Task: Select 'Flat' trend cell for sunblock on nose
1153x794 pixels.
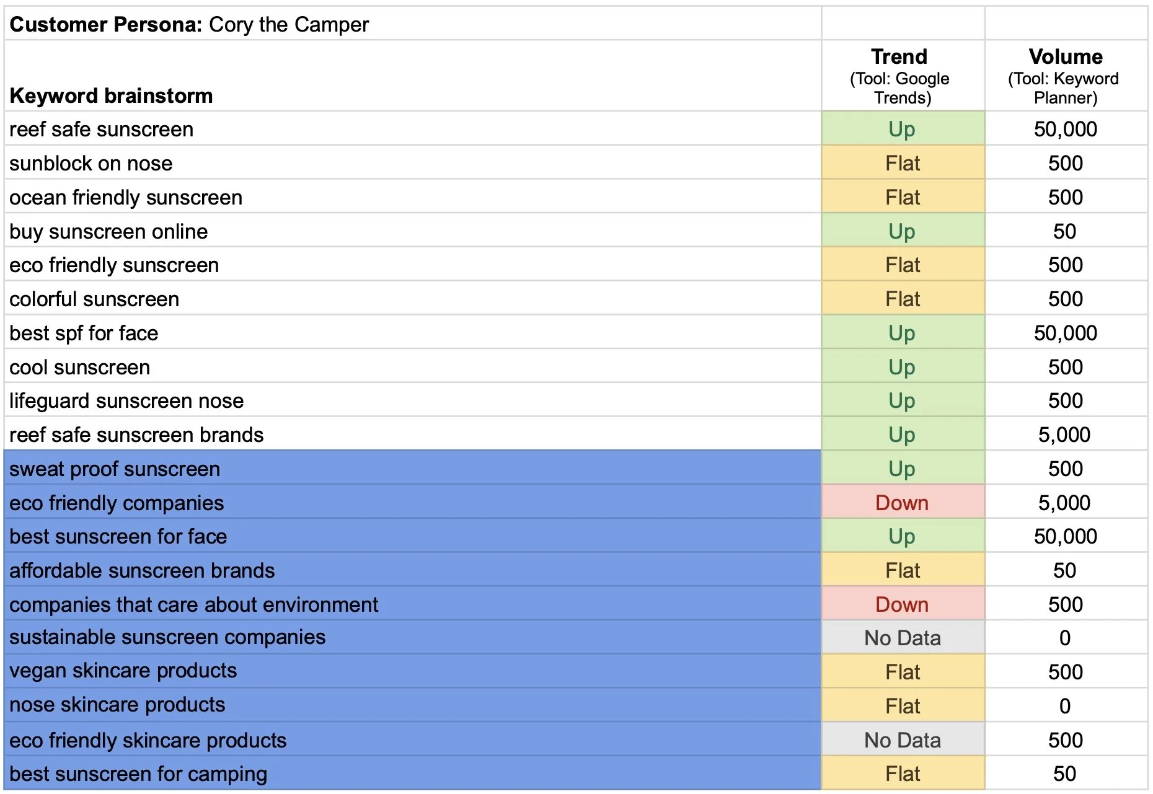Action: (903, 163)
